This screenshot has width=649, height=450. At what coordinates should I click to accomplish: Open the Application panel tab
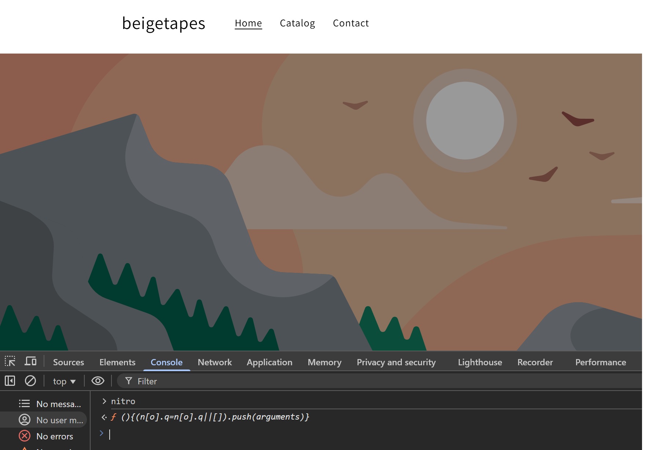[269, 362]
